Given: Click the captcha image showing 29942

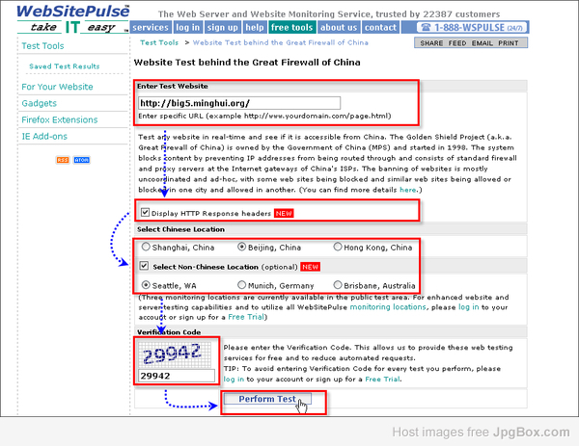Looking at the screenshot, I should coord(175,354).
